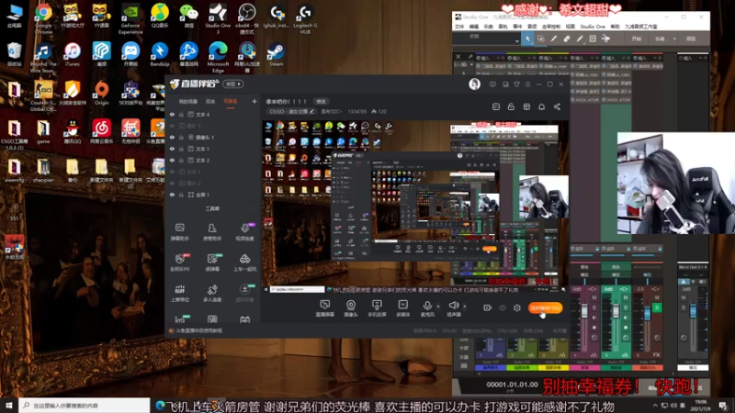Hide the 文本 4 source layer
Screen dimensions: 735x413
click(x=172, y=114)
